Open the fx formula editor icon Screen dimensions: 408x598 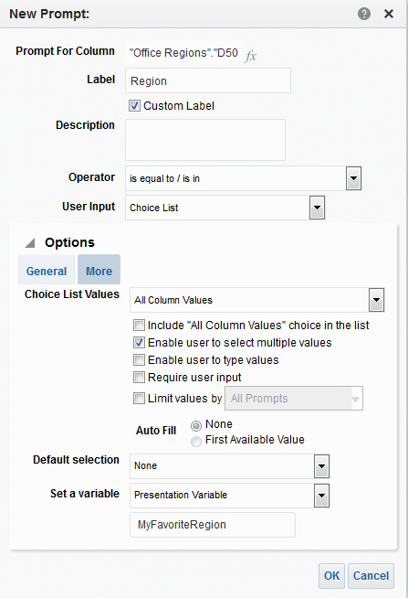250,56
